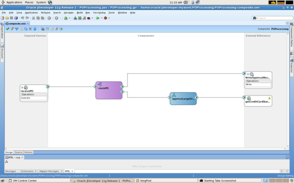This screenshot has height=183, width=294.
Task: Click the volume speaker icon in top panel
Action: pyautogui.click(x=186, y=2)
